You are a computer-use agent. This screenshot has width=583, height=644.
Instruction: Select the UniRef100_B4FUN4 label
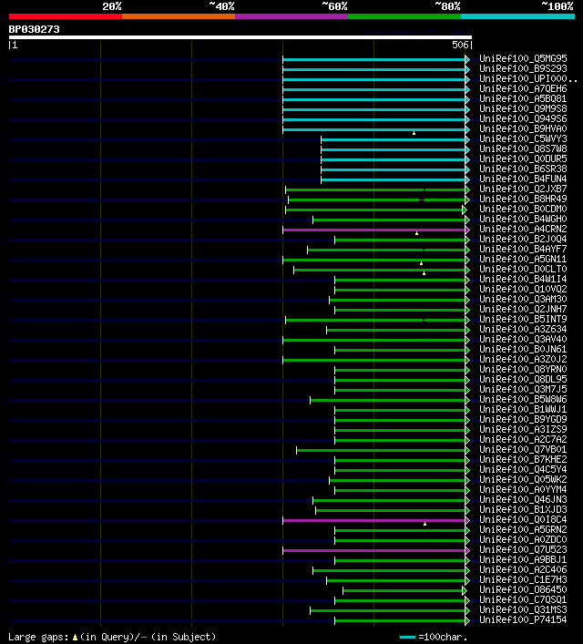click(x=523, y=179)
